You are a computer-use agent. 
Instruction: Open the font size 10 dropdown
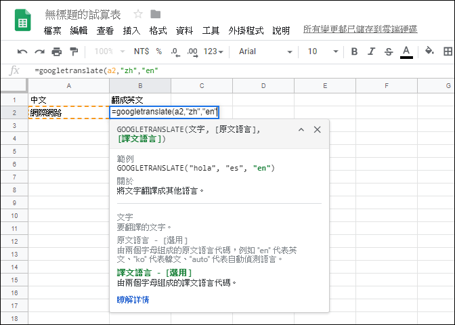[323, 51]
